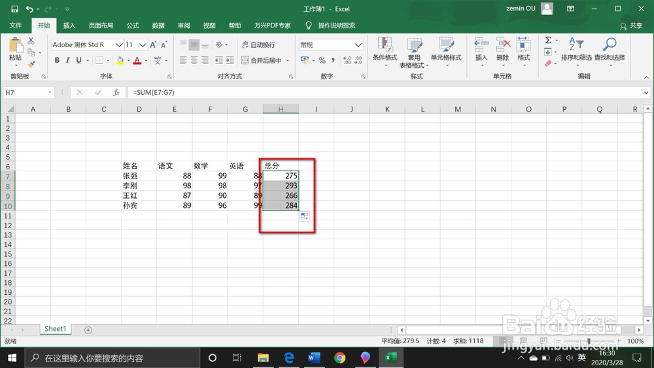Click the 共享 share button

tap(631, 26)
